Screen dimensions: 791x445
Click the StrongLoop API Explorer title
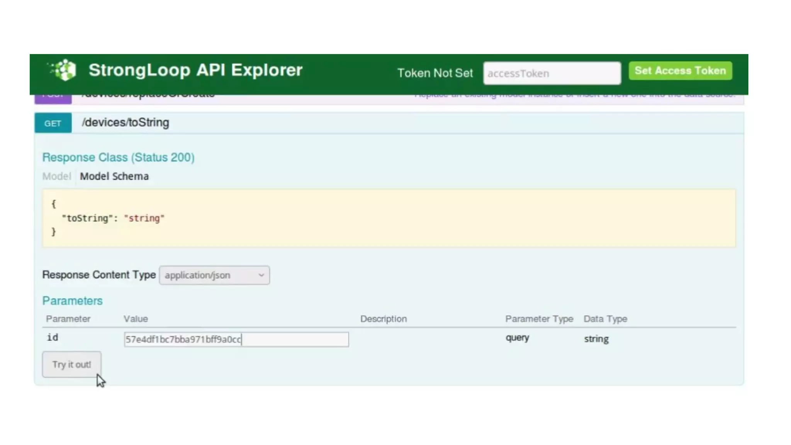pos(195,70)
